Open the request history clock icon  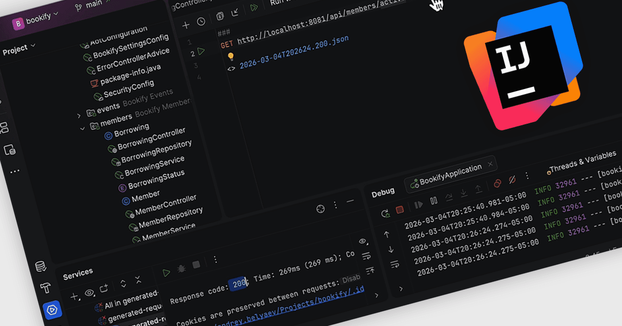coord(201,22)
